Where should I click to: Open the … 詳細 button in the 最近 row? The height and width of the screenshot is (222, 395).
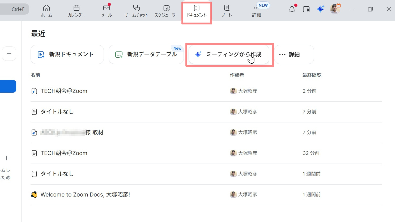(294, 54)
